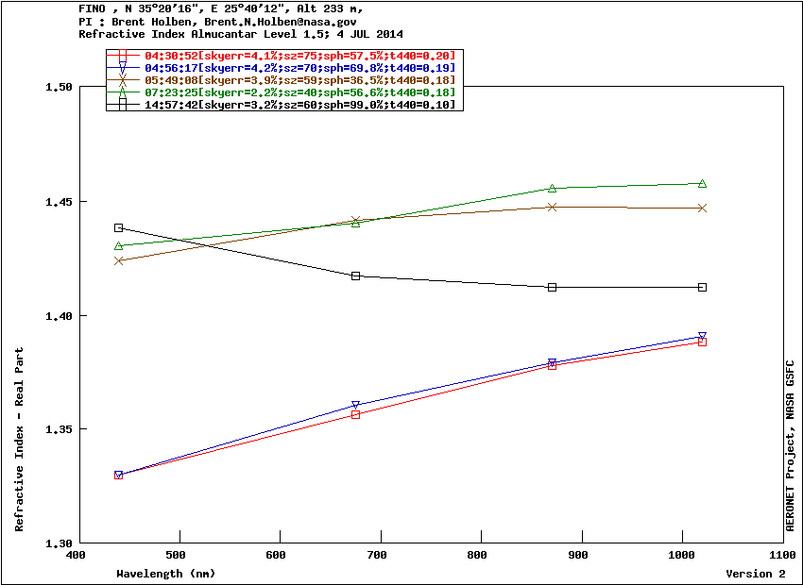Click the red square legend marker
This screenshot has height=585, width=803.
coord(122,57)
